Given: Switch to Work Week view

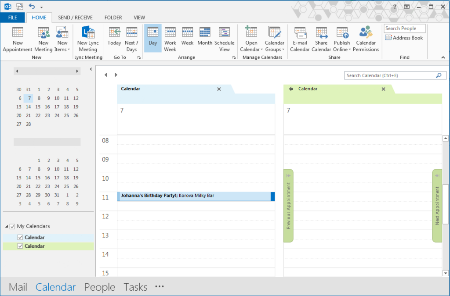Looking at the screenshot, I should 170,39.
